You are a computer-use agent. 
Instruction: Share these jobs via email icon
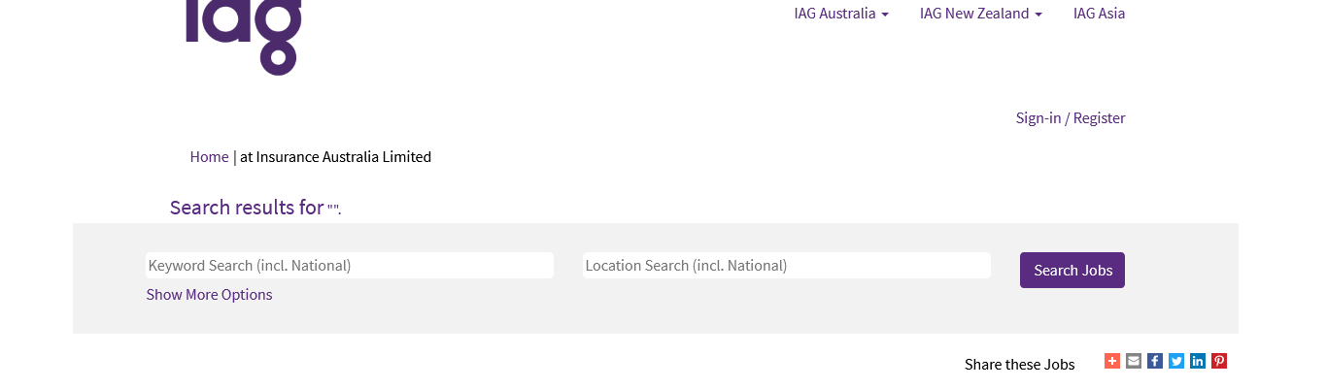[1134, 361]
